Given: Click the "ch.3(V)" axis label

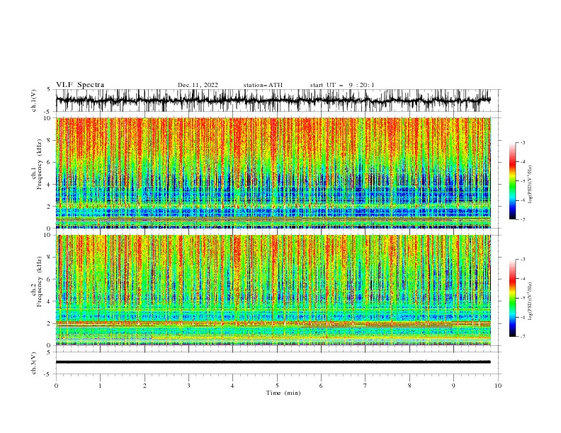Looking at the screenshot, I should (x=34, y=363).
